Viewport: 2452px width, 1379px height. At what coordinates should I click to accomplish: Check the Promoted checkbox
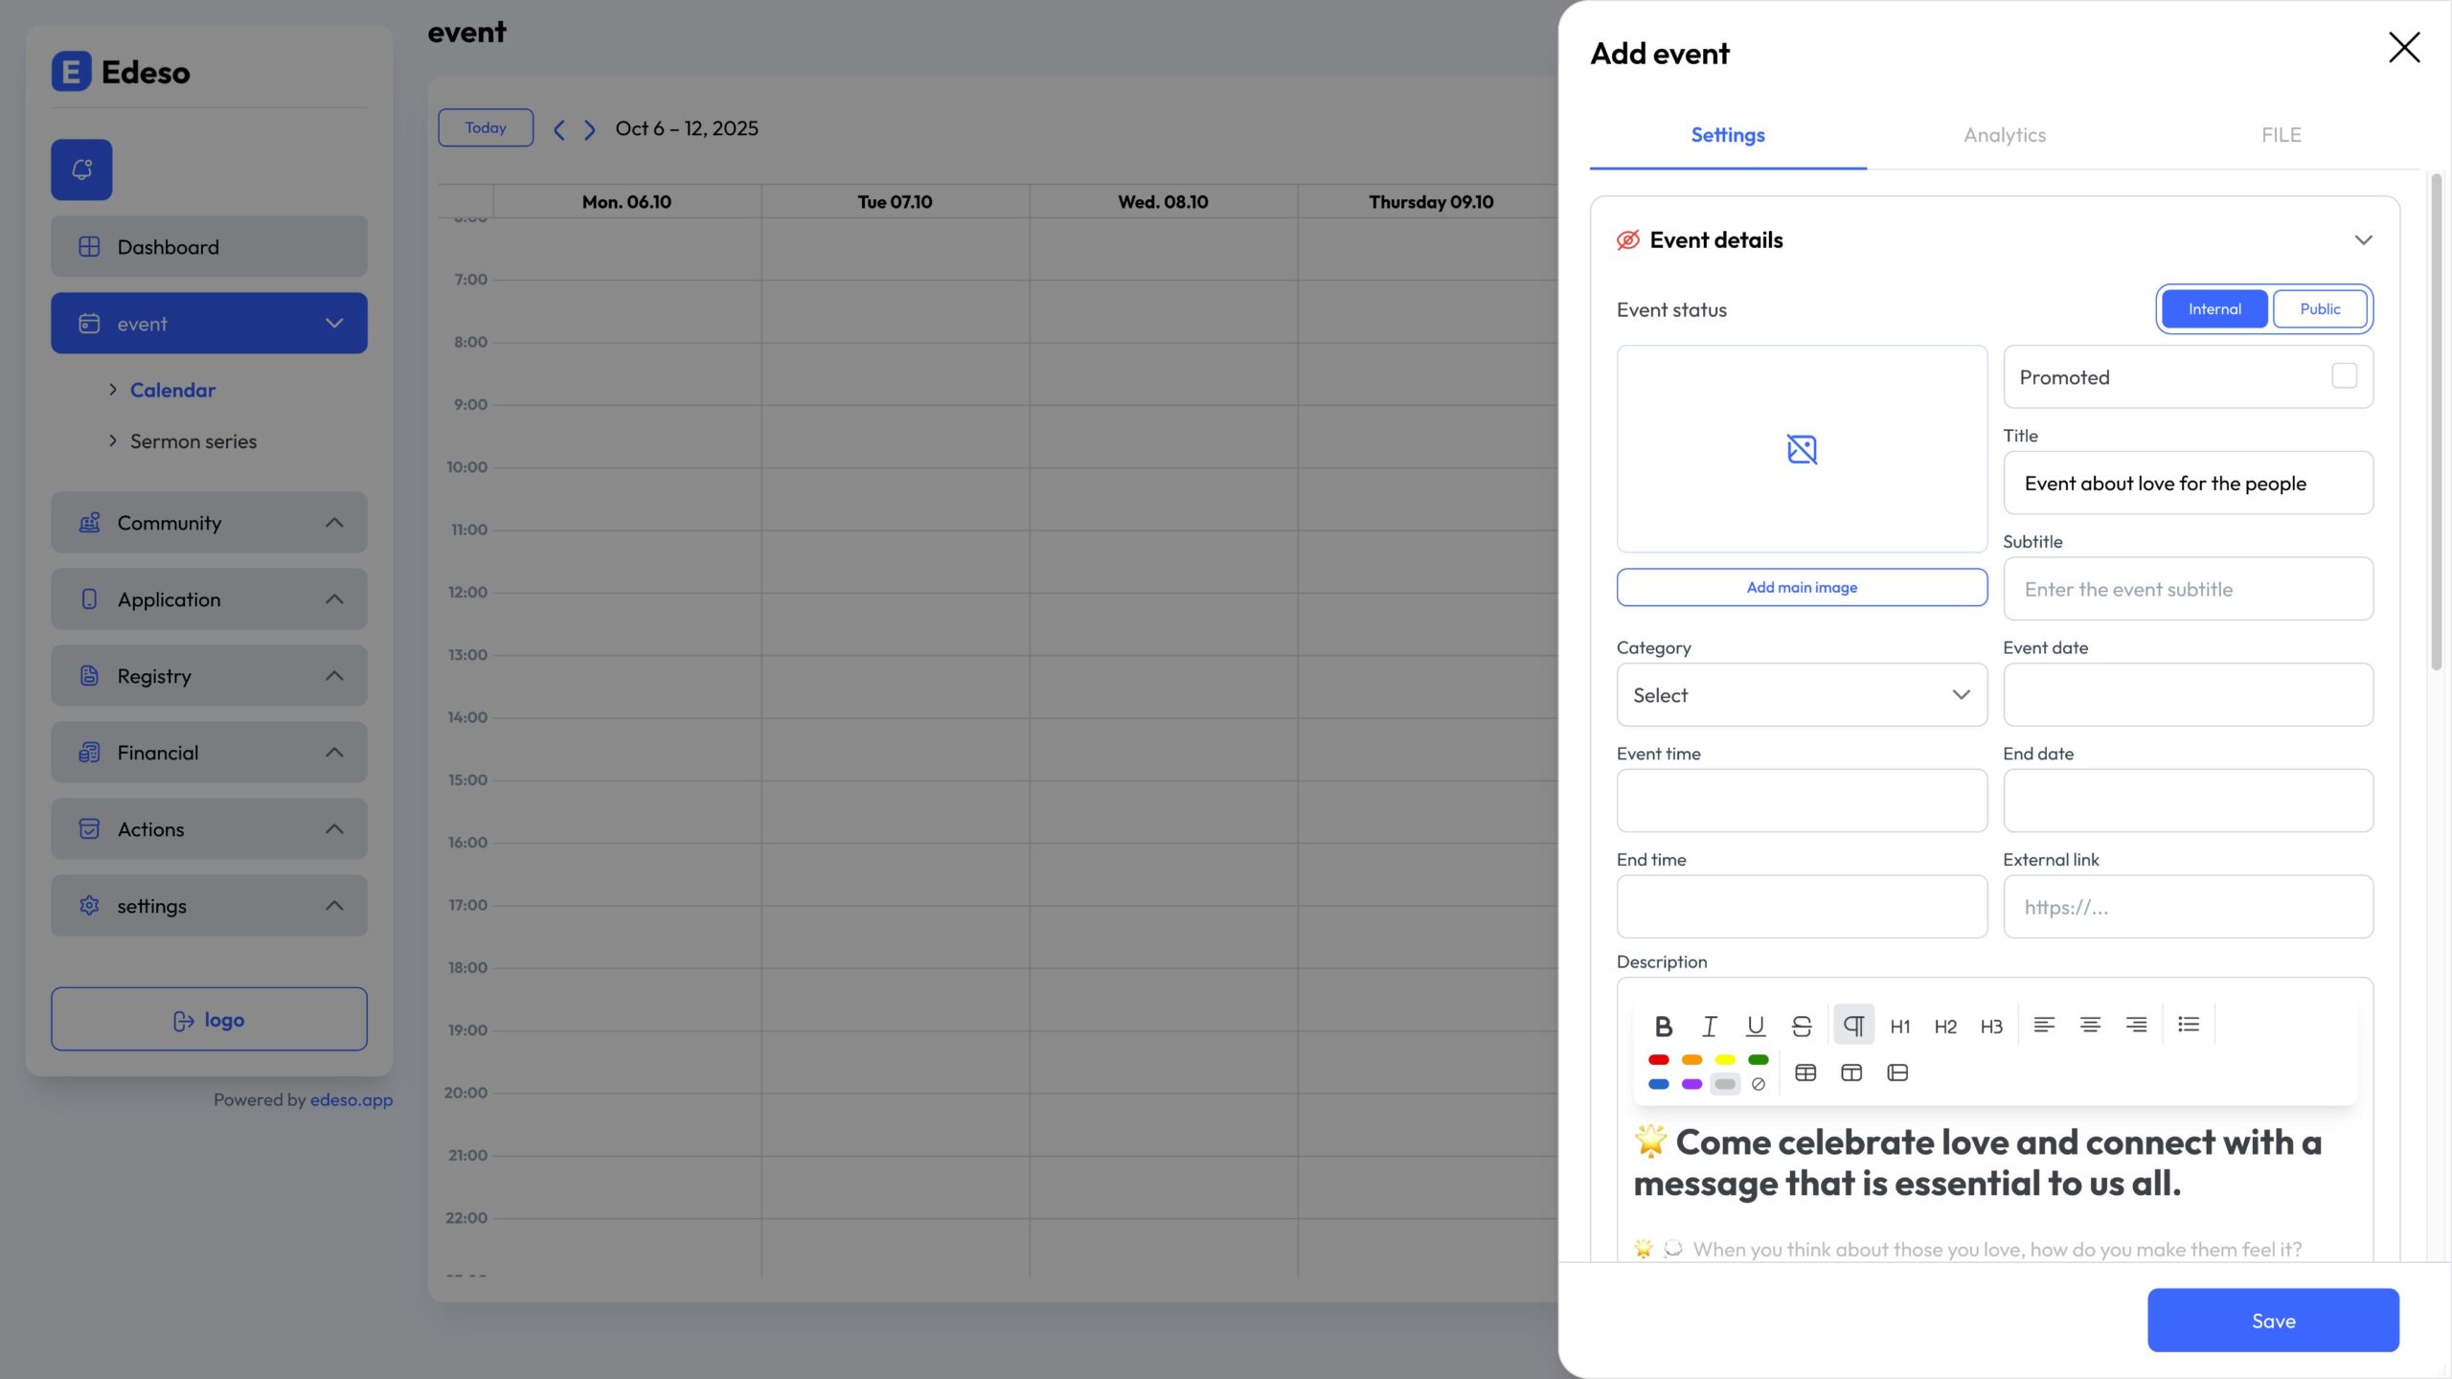pyautogui.click(x=2344, y=376)
